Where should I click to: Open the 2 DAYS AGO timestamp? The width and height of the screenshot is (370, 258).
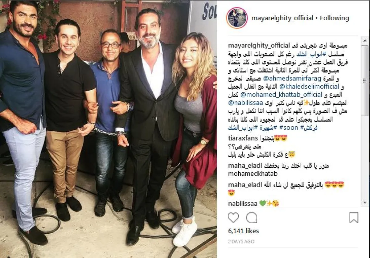[x=241, y=242]
